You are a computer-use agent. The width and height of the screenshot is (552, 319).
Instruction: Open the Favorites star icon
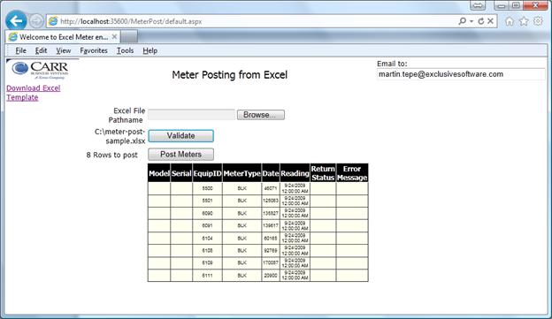(x=524, y=21)
